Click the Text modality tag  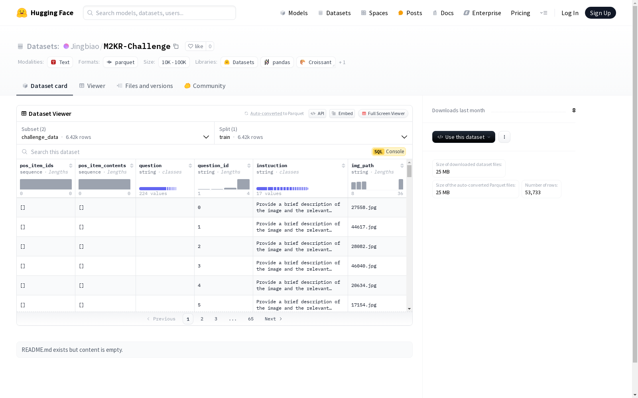point(60,62)
